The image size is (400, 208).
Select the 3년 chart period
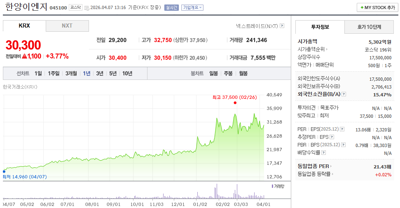pos(100,73)
